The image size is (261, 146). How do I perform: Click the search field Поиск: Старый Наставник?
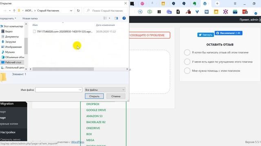tap(106, 11)
